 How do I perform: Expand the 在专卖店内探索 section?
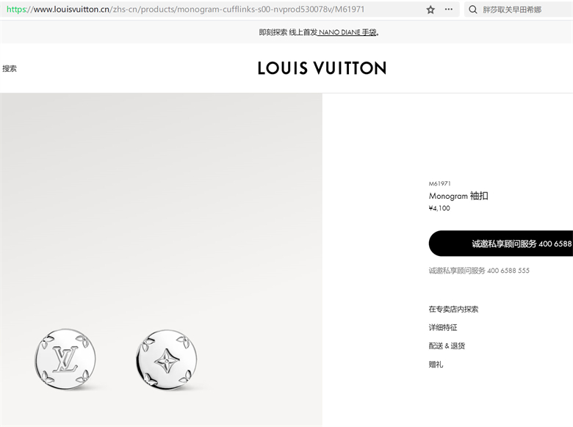pyautogui.click(x=453, y=309)
